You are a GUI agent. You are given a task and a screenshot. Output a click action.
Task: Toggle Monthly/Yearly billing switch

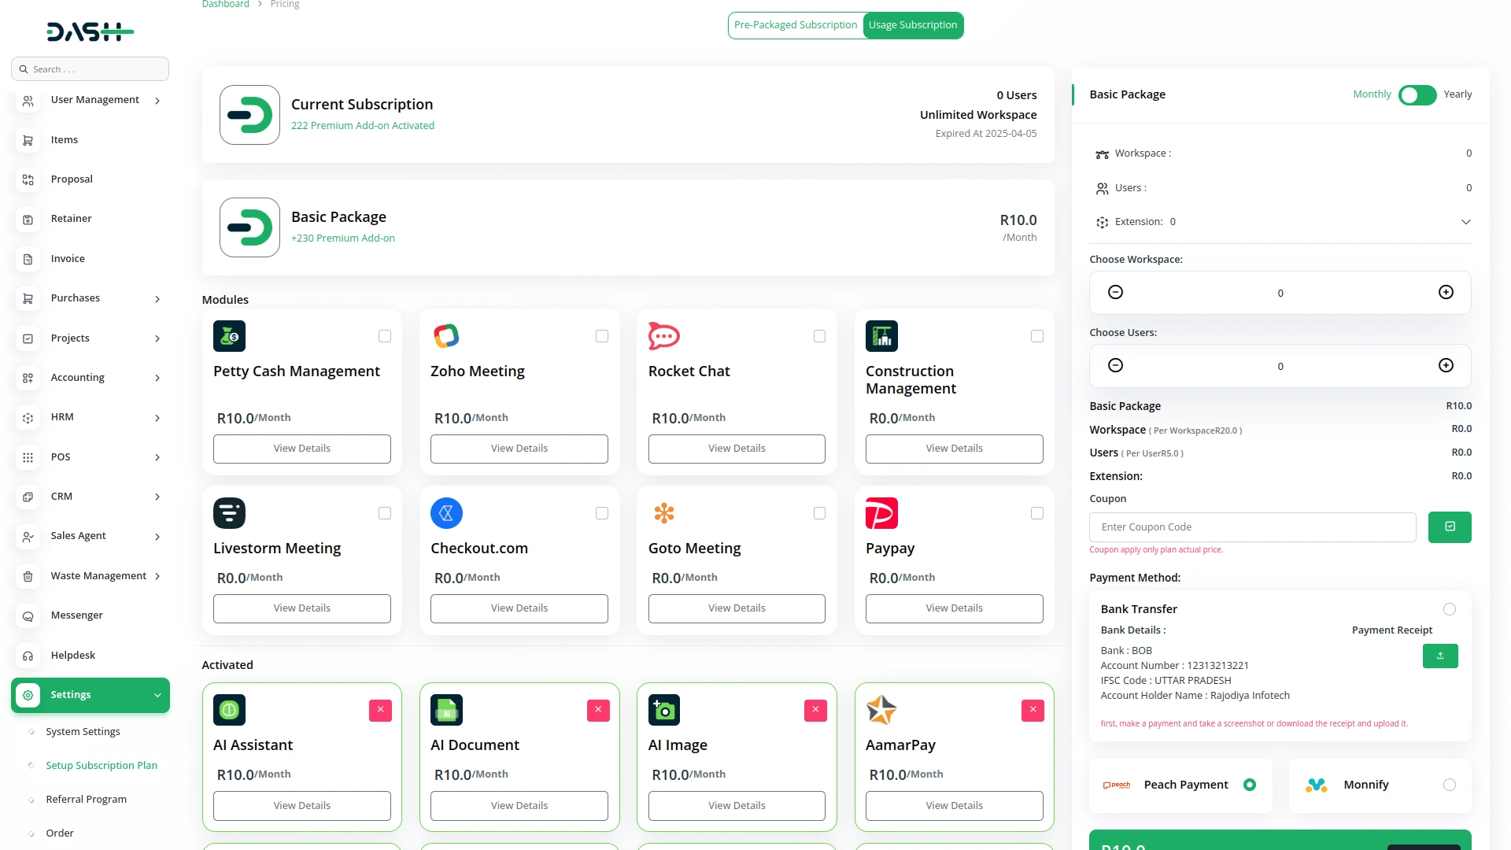coord(1417,94)
